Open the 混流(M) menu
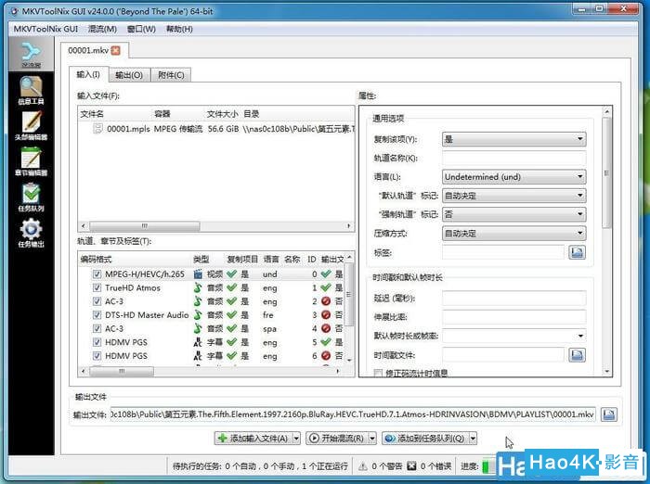This screenshot has height=484, width=650. click(x=102, y=29)
